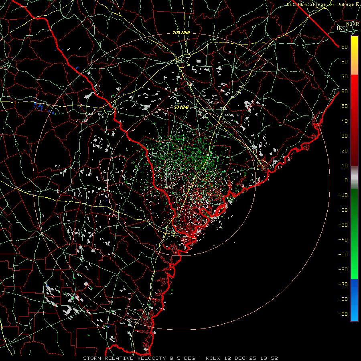Click the 0 value on velocity scale
The width and height of the screenshot is (361, 361).
(346, 180)
